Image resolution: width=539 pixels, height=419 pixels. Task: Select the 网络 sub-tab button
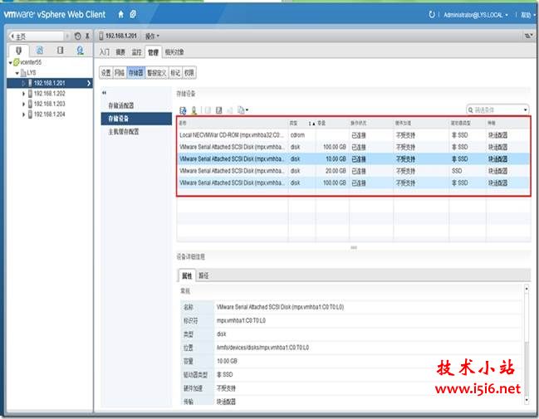[120, 73]
